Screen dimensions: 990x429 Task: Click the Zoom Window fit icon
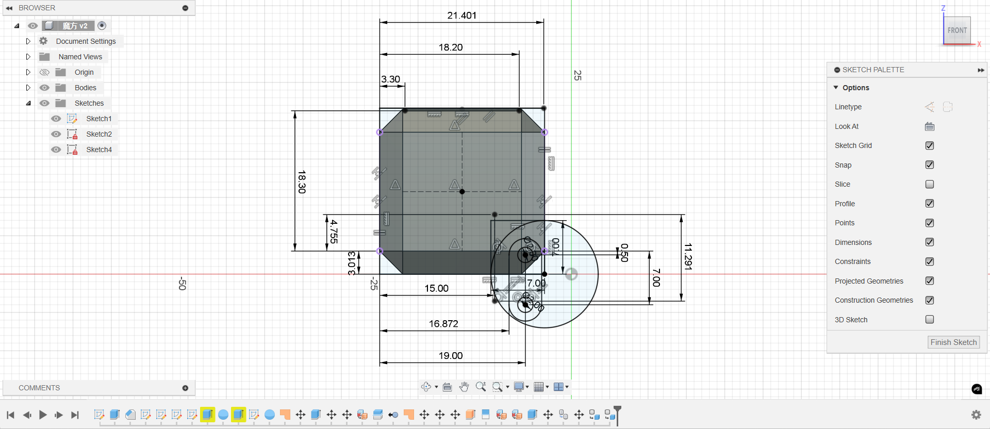click(497, 387)
